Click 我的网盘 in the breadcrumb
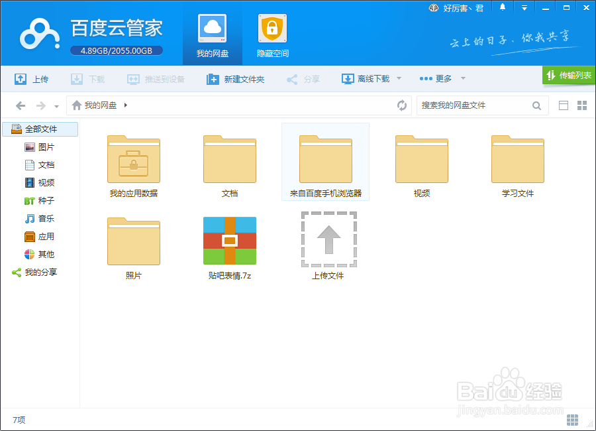Viewport: 596px width, 431px height. pyautogui.click(x=101, y=105)
